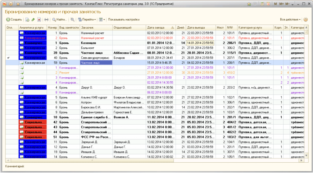Click the M+ memory button
This screenshot has width=313, height=173.
click(282, 4)
